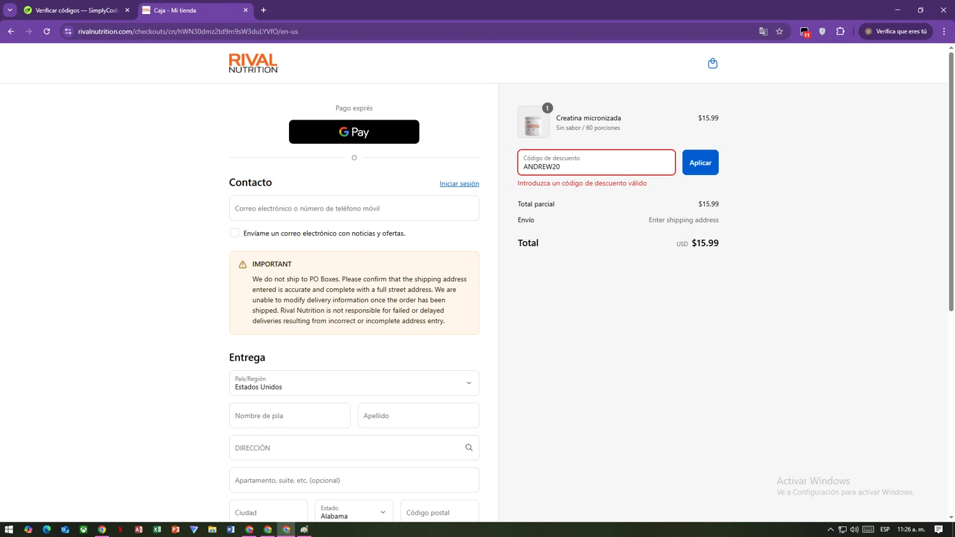Click the discount code field with ANDREW20

pyautogui.click(x=597, y=162)
